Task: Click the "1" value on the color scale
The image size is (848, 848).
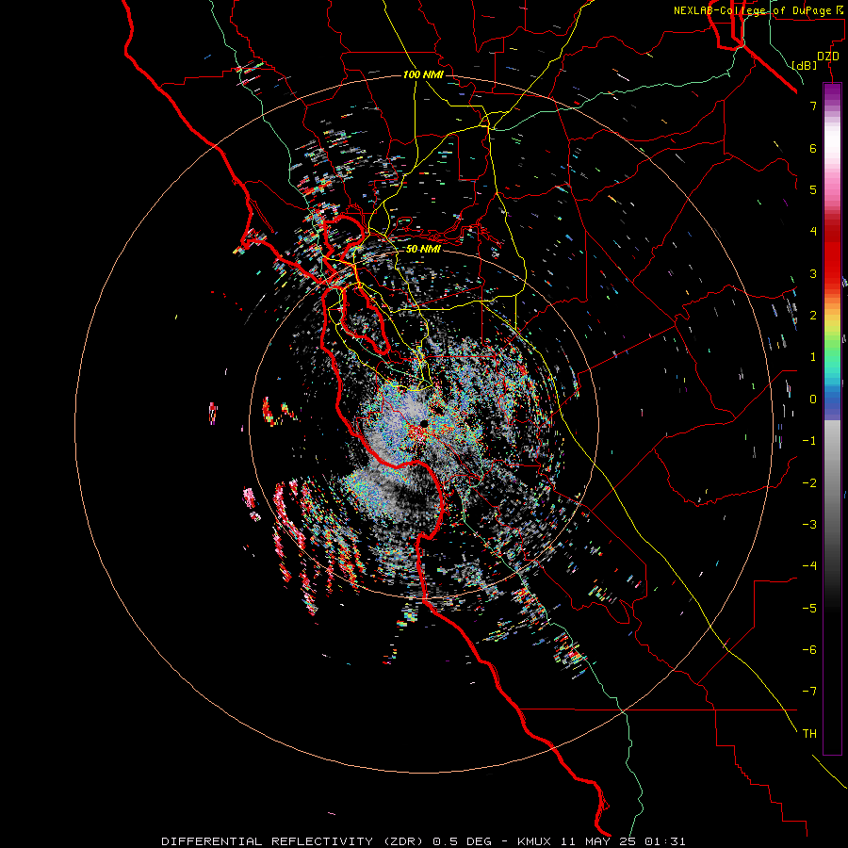Action: click(x=813, y=357)
